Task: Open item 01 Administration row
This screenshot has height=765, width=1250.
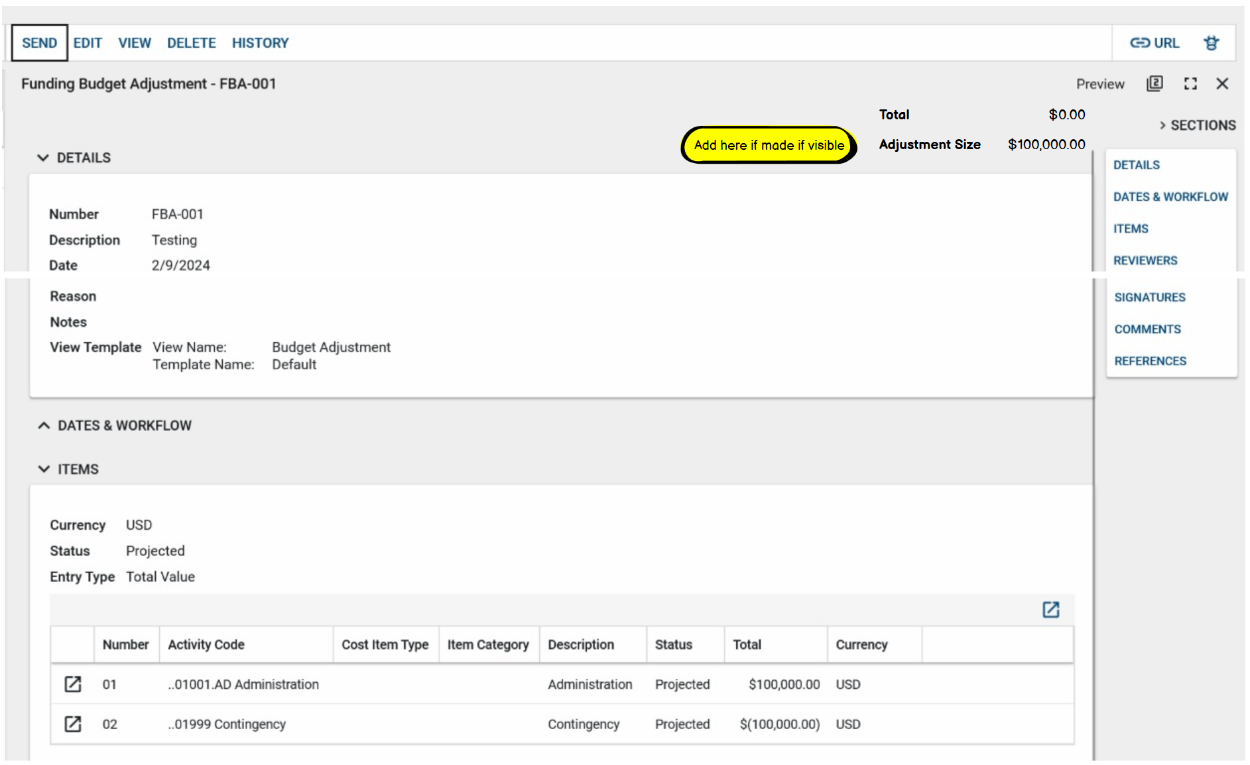Action: point(73,684)
